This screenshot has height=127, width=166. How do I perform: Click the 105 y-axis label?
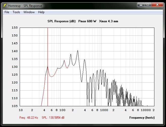(x=15, y=106)
